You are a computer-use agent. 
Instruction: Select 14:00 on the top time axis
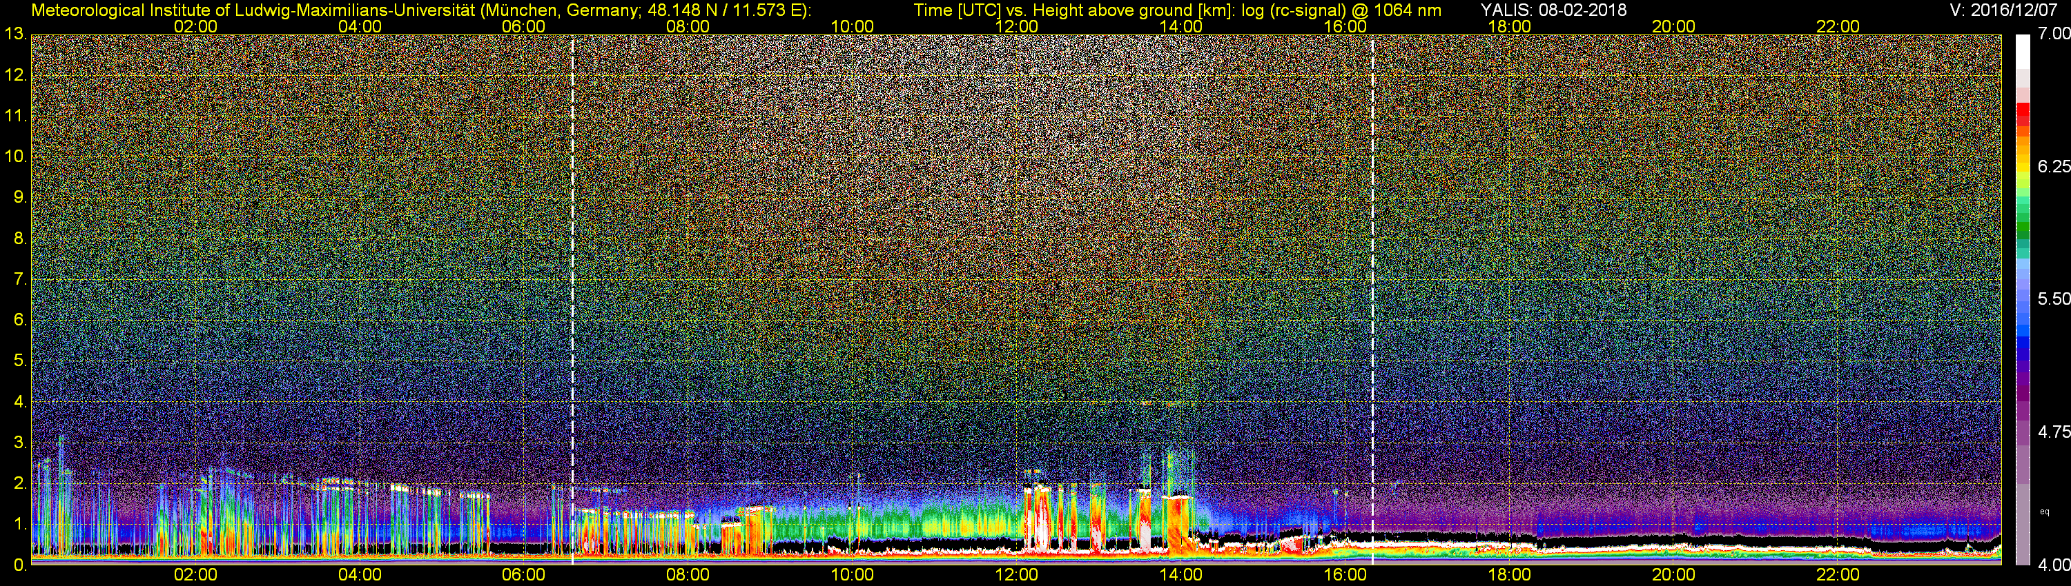pyautogui.click(x=1181, y=26)
